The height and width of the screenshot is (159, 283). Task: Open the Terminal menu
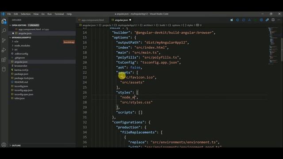tap(59, 14)
